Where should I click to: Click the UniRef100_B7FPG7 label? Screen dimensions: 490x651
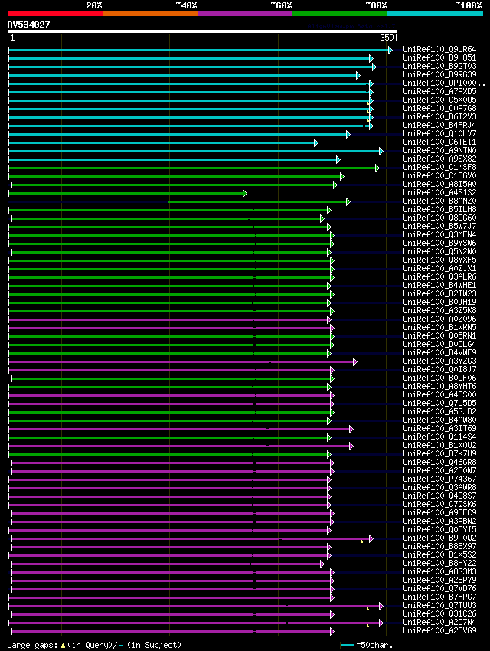439,597
